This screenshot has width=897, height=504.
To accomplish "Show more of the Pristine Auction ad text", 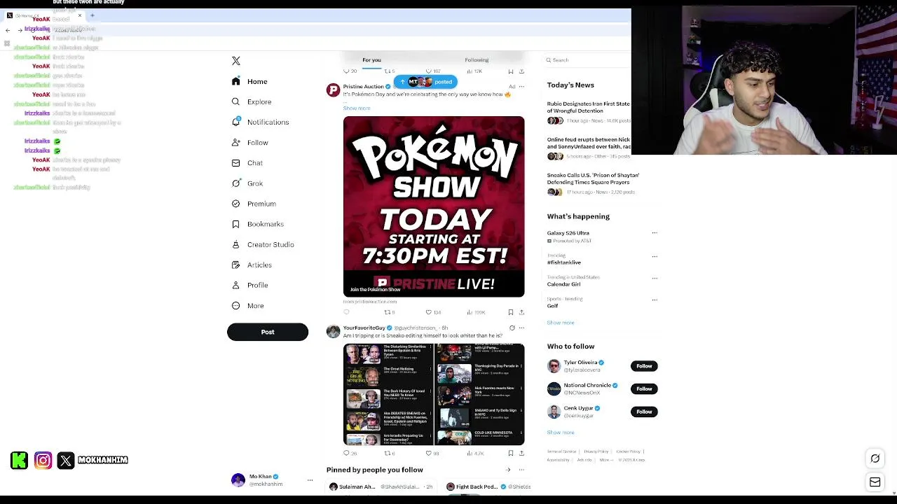I will [357, 108].
